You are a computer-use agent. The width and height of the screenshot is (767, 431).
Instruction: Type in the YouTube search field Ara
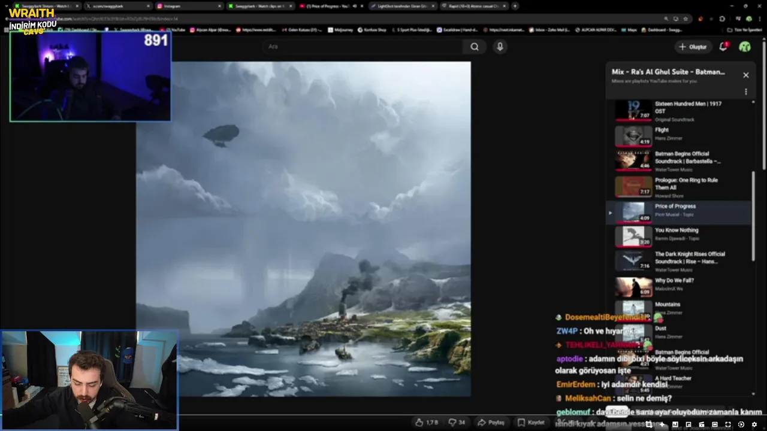(363, 47)
